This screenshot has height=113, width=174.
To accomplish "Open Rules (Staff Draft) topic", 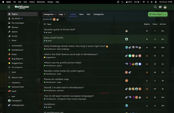I will (54, 38).
